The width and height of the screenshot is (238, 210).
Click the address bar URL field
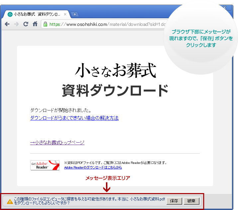[105, 24]
